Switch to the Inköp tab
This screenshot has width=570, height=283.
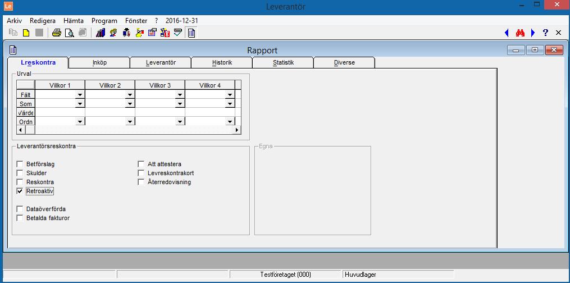point(99,62)
